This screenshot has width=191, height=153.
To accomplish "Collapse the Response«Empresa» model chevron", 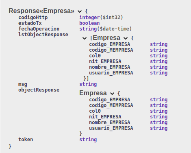I will click(80, 11).
